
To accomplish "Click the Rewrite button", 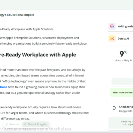I will click(x=12, y=124).
